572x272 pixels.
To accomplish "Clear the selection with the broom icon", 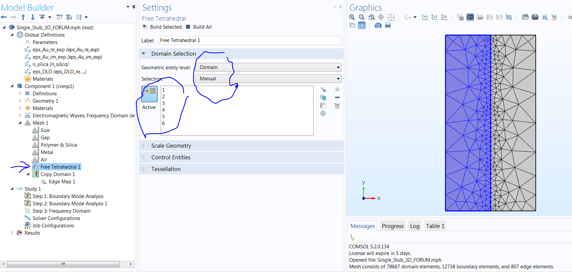I will [337, 106].
